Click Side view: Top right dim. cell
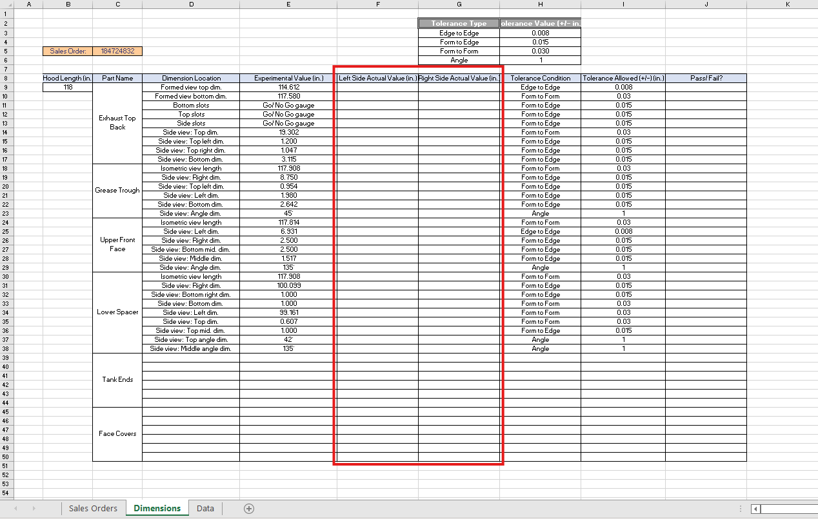 point(191,150)
